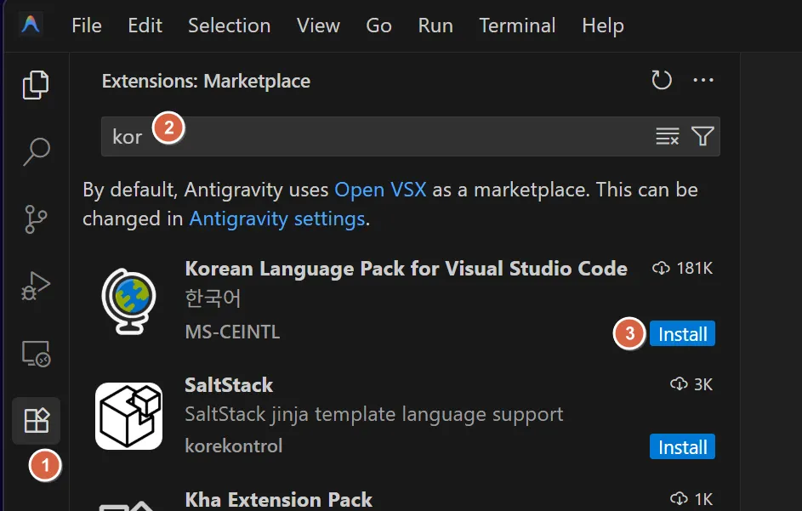Open the Selection menu
Viewport: 802px width, 511px height.
coord(229,26)
